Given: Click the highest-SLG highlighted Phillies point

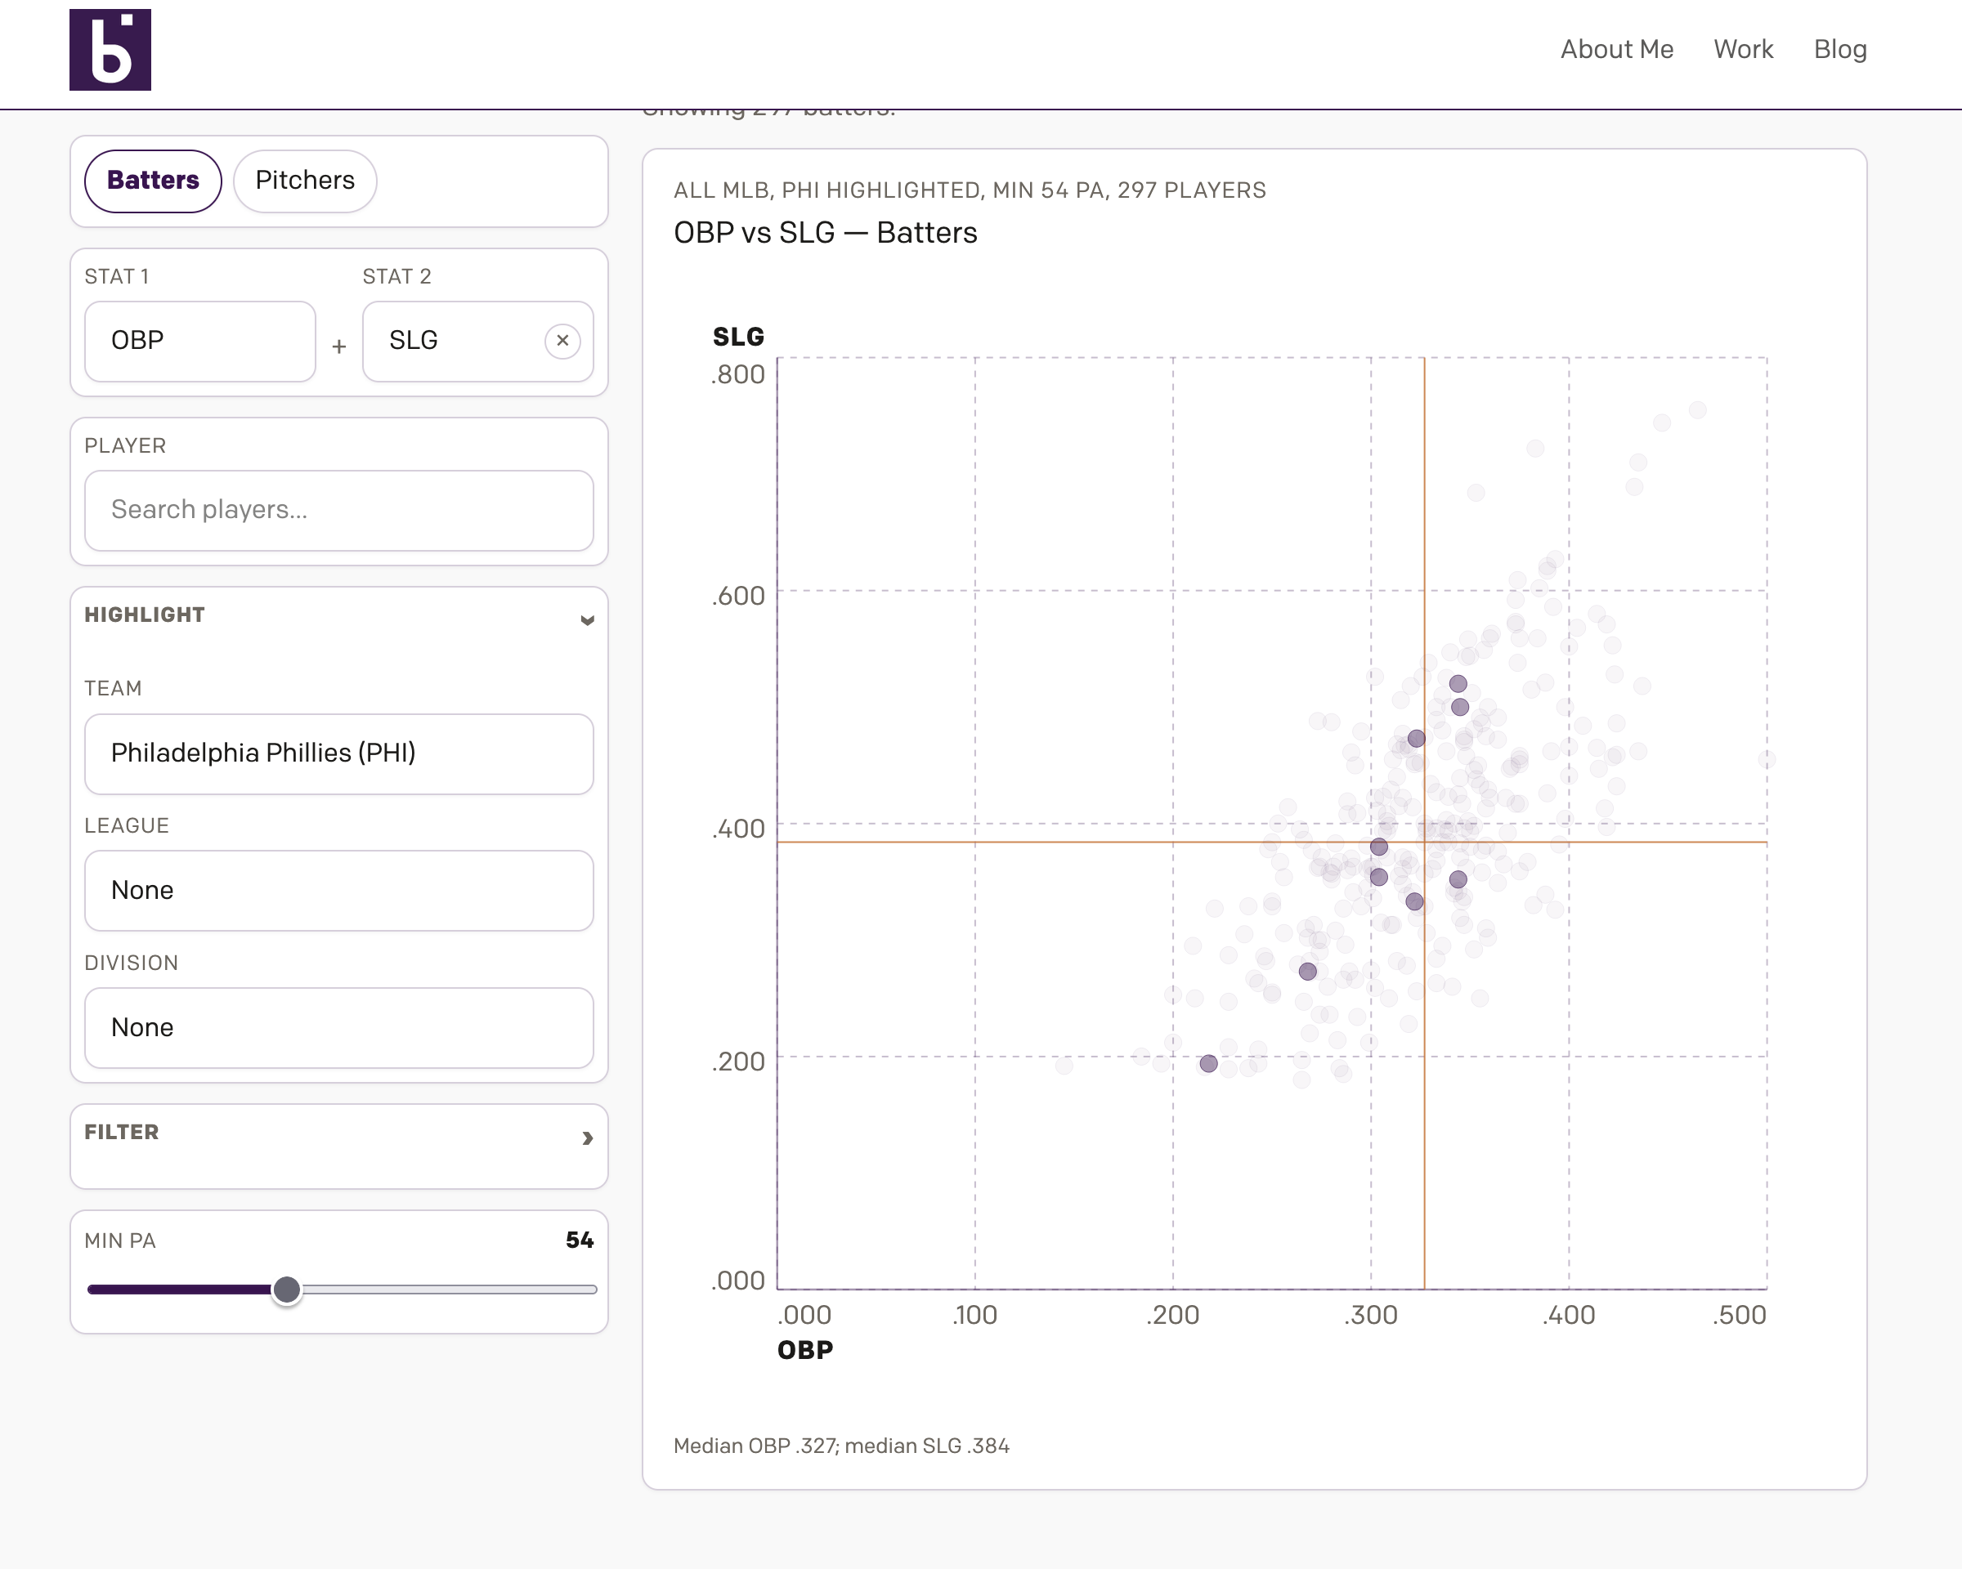Looking at the screenshot, I should 1458,683.
